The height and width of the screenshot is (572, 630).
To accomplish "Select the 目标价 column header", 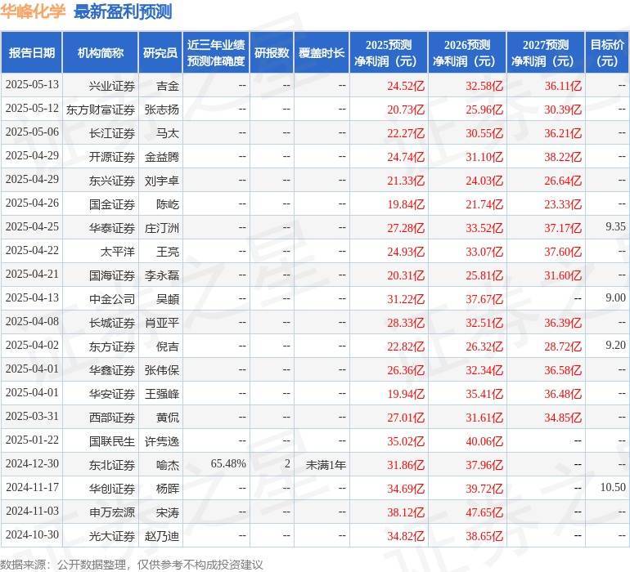I will [607, 53].
